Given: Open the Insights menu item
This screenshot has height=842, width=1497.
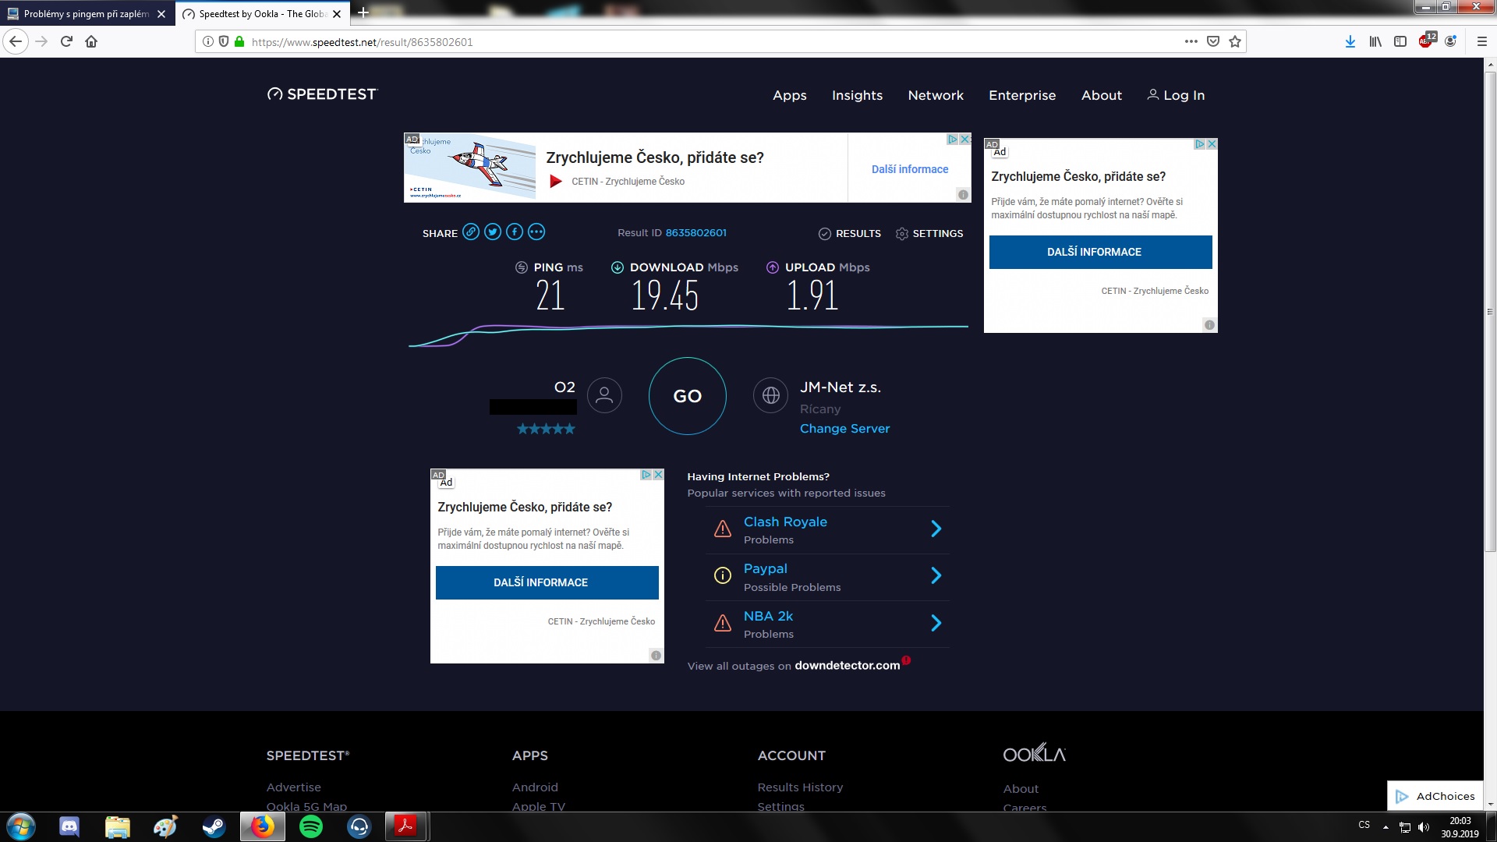Looking at the screenshot, I should pos(857,95).
